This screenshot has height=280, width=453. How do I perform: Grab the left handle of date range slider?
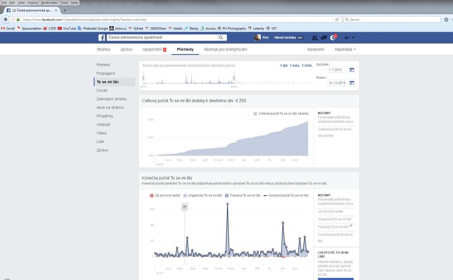143,77
